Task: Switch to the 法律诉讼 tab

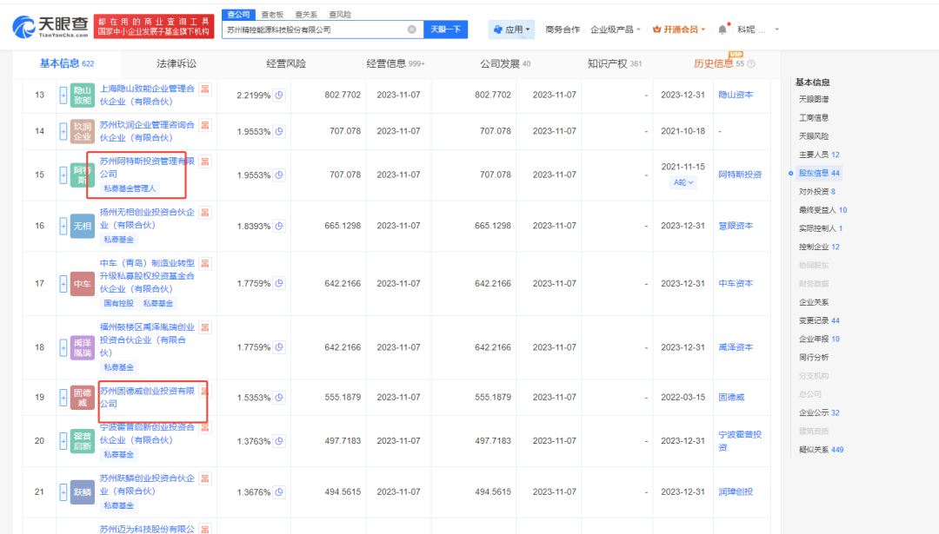Action: (x=176, y=63)
